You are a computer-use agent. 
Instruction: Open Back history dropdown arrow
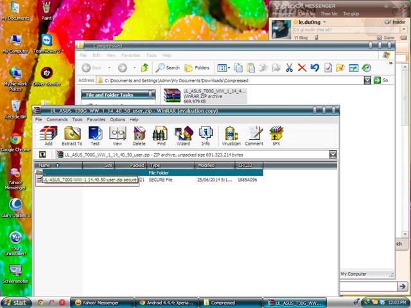pyautogui.click(x=109, y=68)
